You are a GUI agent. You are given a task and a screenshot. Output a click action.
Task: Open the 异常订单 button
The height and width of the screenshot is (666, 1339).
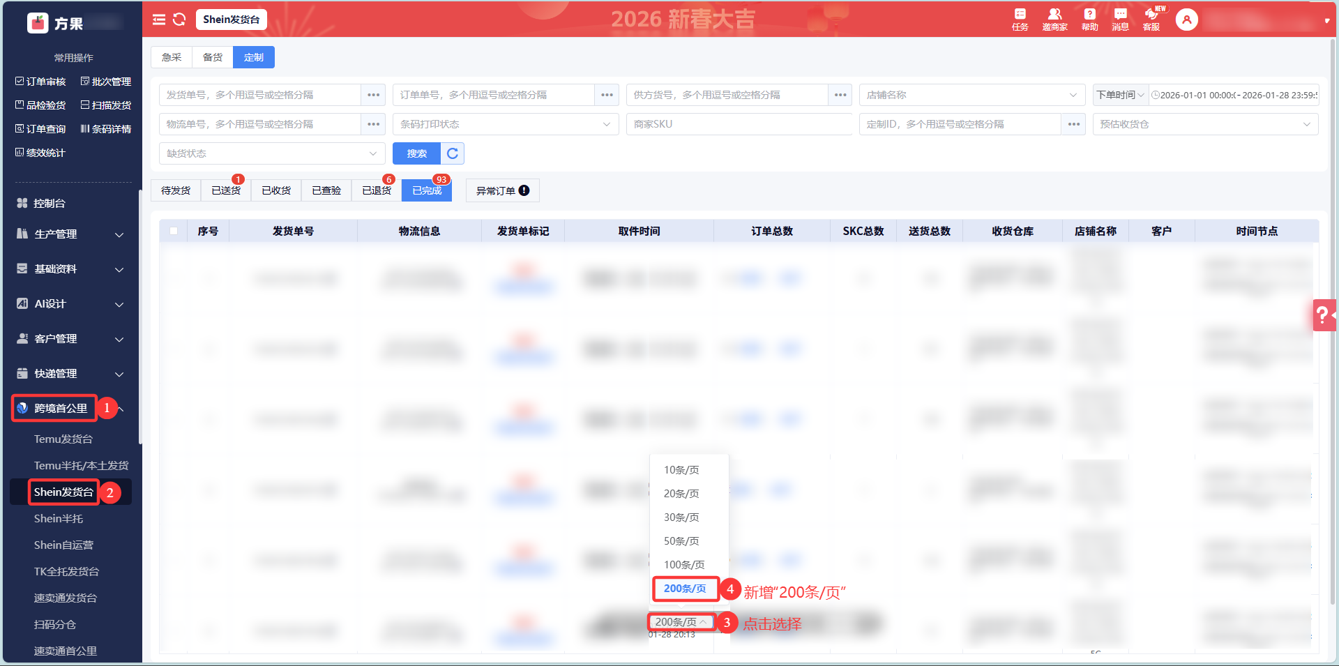[x=503, y=190]
